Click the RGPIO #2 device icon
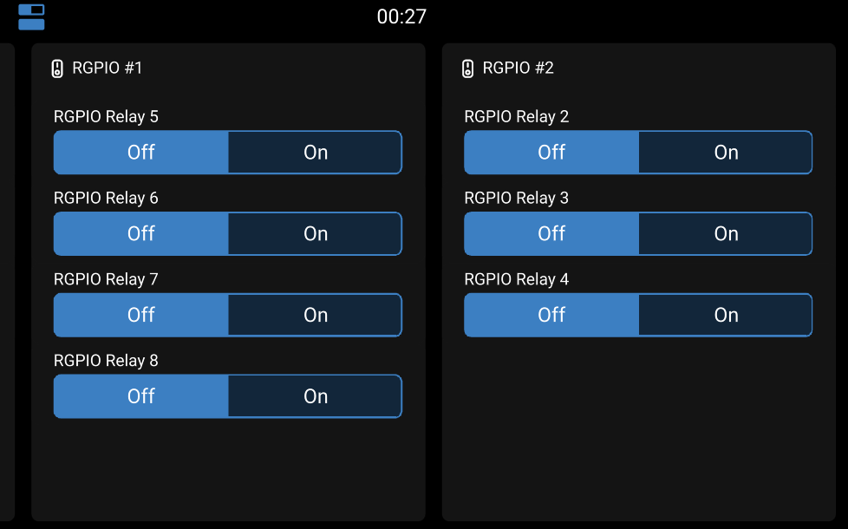848x529 pixels. pos(467,69)
